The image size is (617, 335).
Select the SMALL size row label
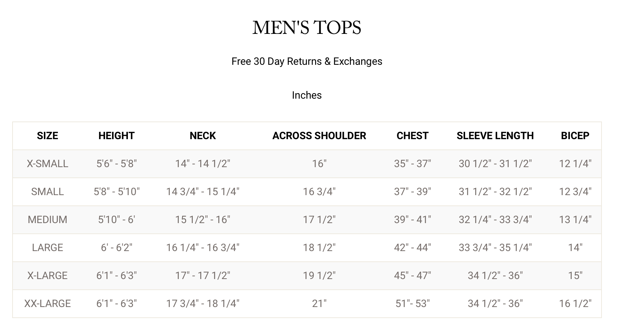tap(48, 192)
